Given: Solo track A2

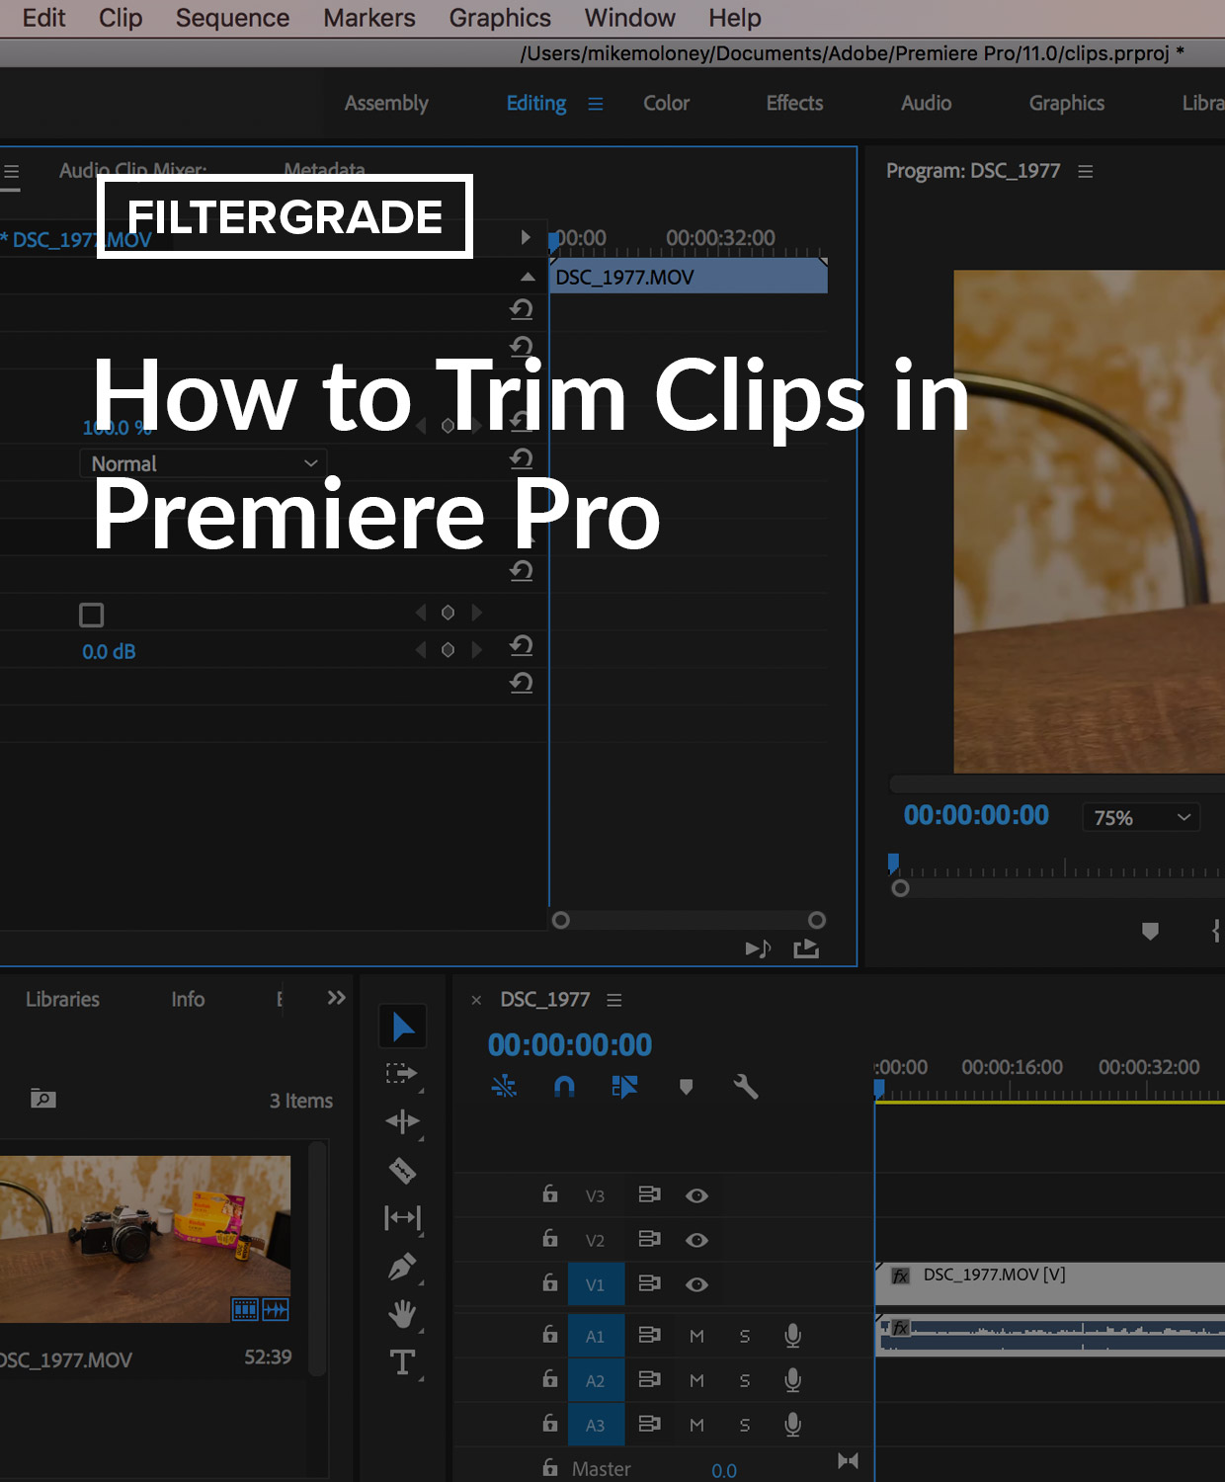Looking at the screenshot, I should click(x=745, y=1380).
